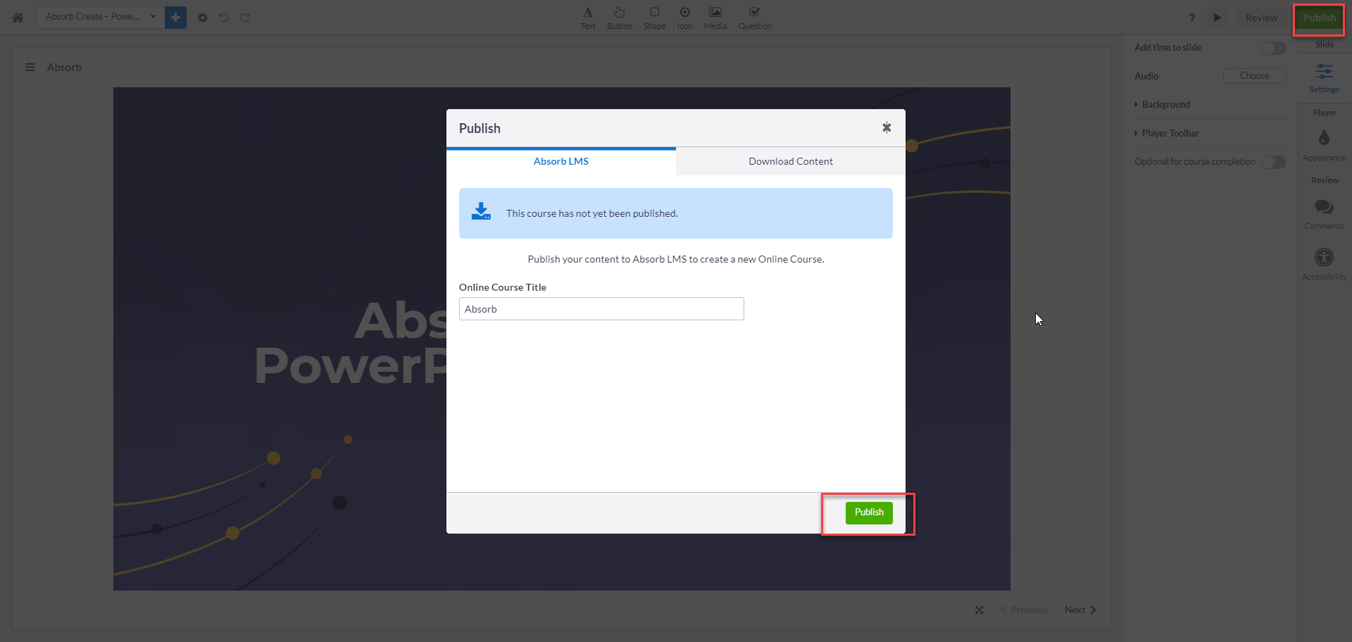Click the undo arrow icon
This screenshot has width=1352, height=642.
(x=224, y=18)
